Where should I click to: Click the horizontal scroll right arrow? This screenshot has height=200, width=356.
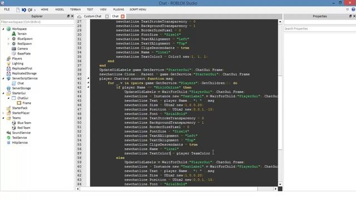click(276, 189)
